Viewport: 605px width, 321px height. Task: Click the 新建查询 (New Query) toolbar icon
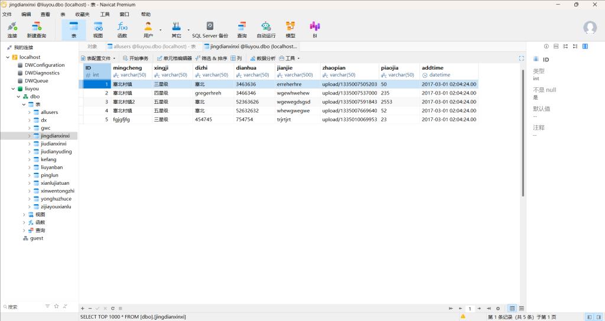pos(36,30)
